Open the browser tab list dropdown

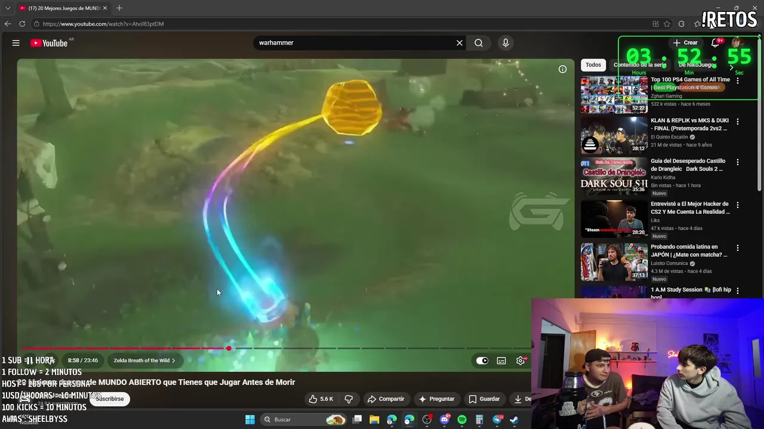tap(8, 8)
